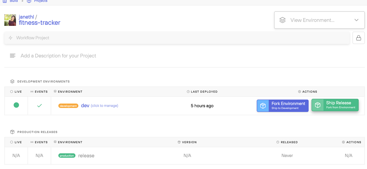Viewport: 367px width, 169px height.
Task: Click the Projects cube icon in breadcrumb
Action: point(29,1)
